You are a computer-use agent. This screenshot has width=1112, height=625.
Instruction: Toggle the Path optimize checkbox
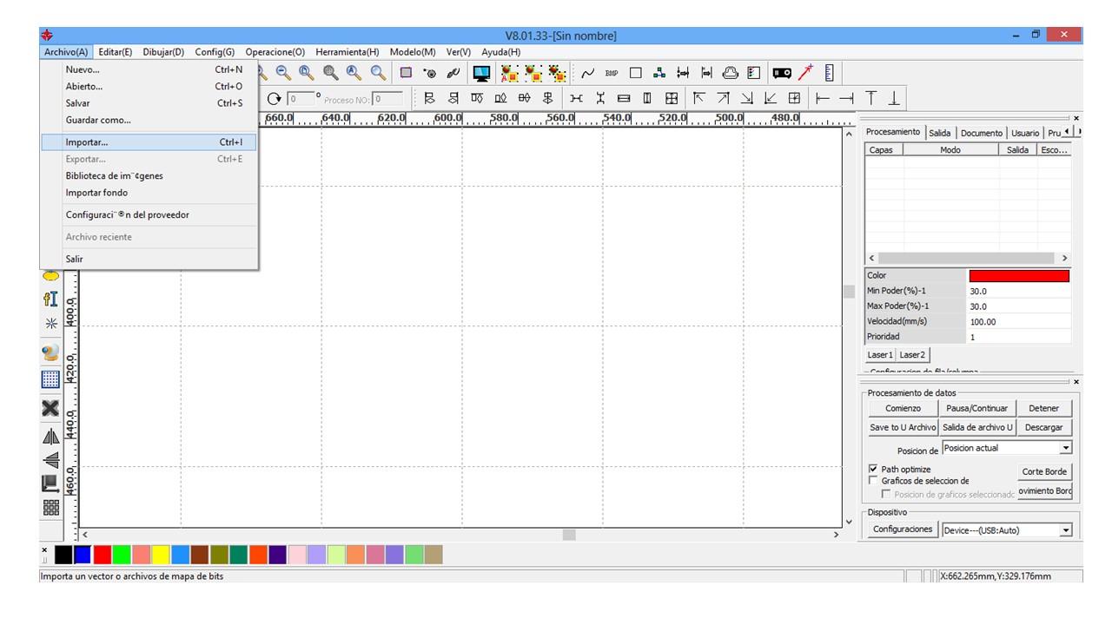874,469
